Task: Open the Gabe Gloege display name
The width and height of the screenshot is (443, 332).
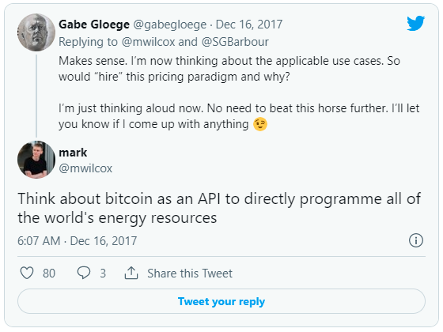Action: coord(94,25)
